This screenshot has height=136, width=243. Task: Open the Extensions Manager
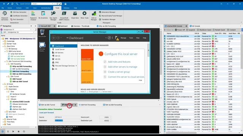pos(107,12)
